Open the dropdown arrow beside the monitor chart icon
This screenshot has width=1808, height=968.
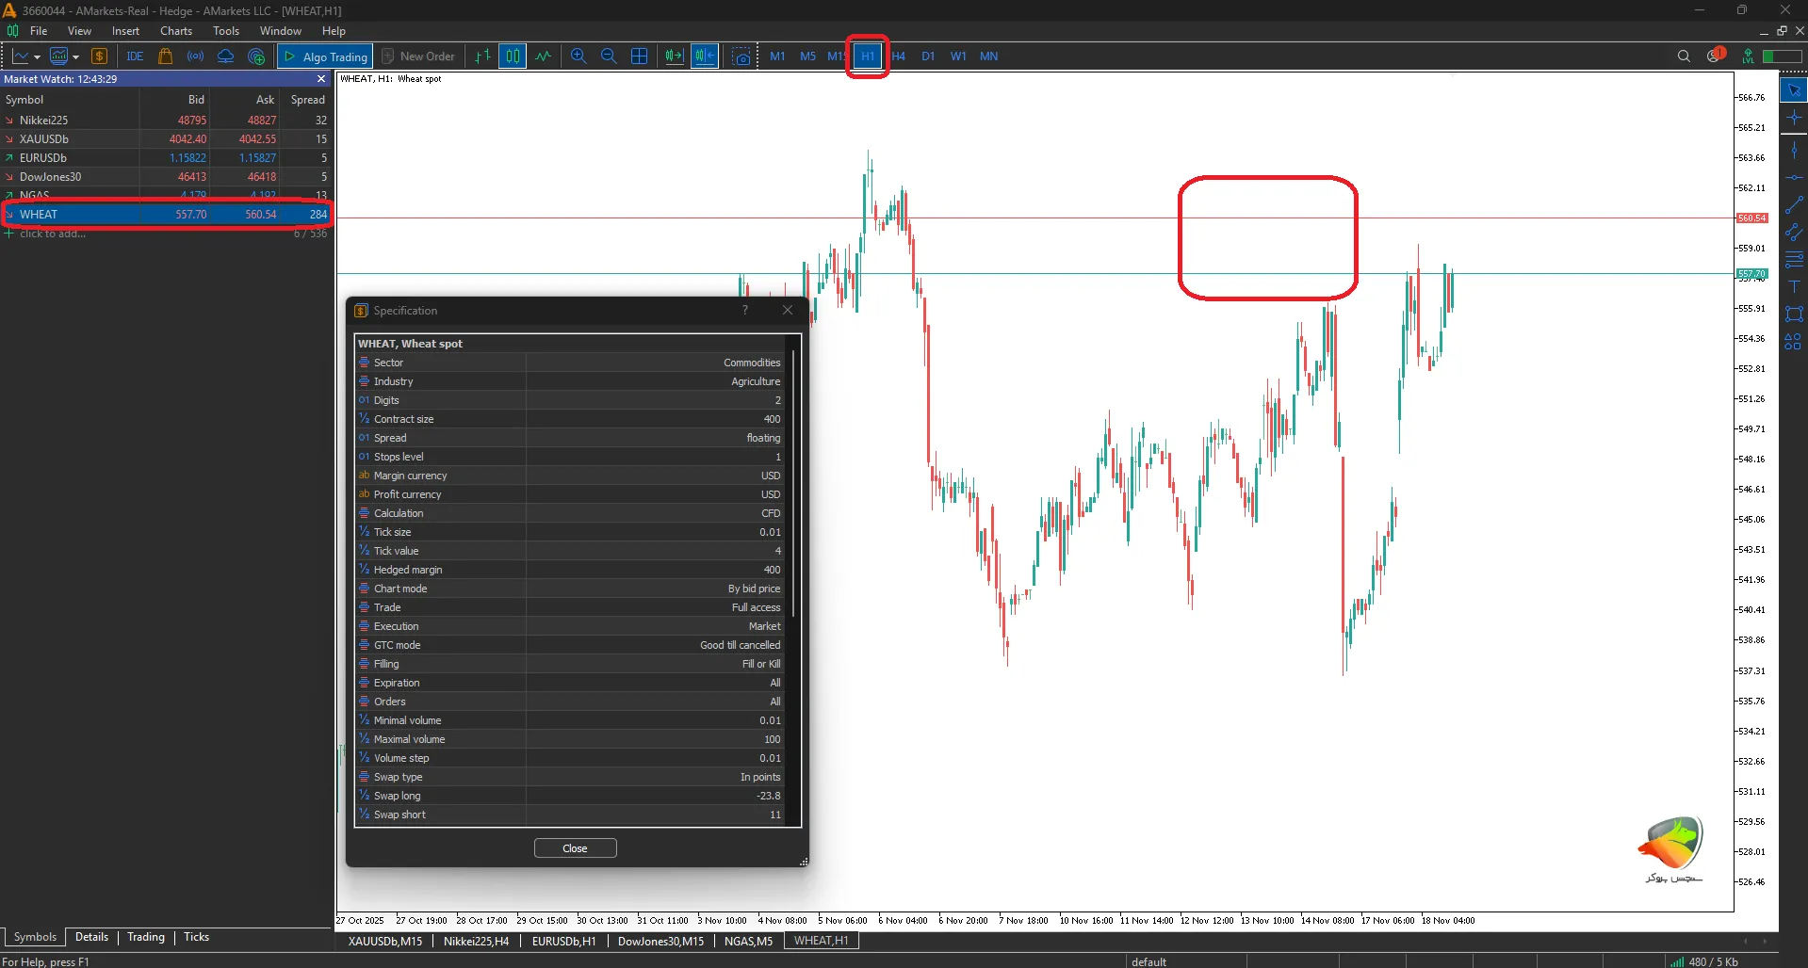75,57
